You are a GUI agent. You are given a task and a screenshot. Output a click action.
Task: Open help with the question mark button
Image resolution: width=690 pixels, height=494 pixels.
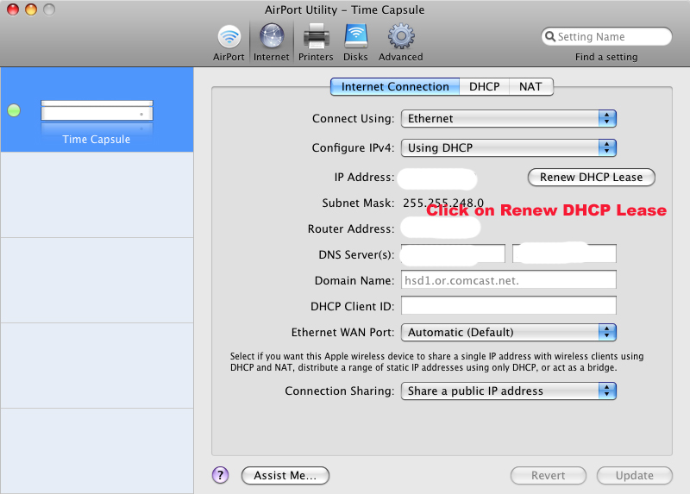(x=221, y=475)
